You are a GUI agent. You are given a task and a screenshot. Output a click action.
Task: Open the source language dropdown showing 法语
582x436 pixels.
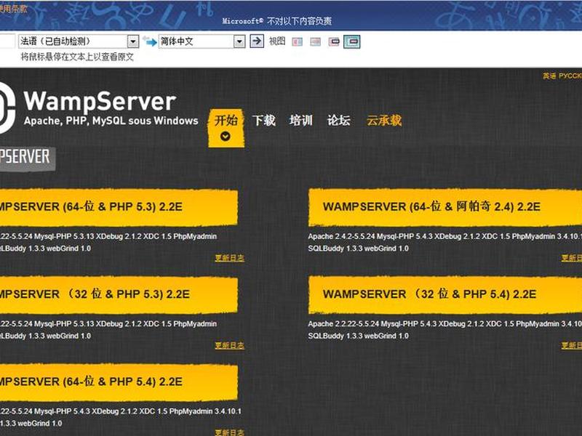point(79,41)
